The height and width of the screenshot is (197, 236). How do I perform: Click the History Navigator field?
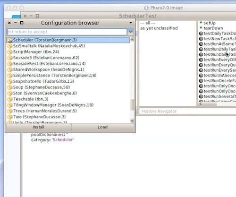pyautogui.click(x=187, y=111)
